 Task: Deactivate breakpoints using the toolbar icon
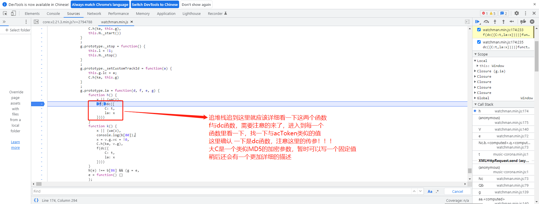point(523,22)
